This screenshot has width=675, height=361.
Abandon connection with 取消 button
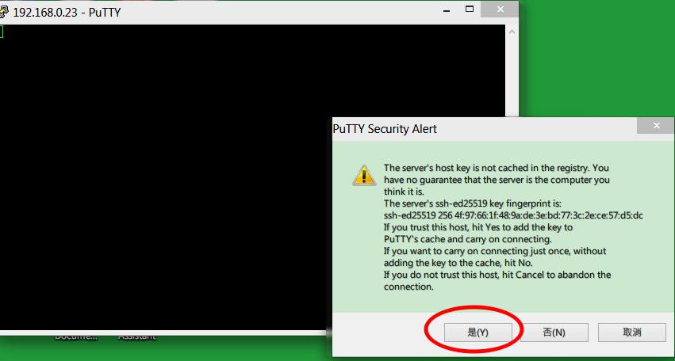pyautogui.click(x=632, y=332)
